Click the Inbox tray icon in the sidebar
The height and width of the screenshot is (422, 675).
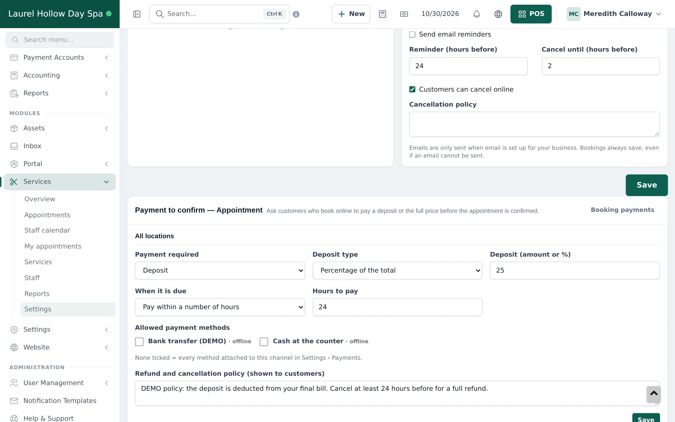[14, 146]
